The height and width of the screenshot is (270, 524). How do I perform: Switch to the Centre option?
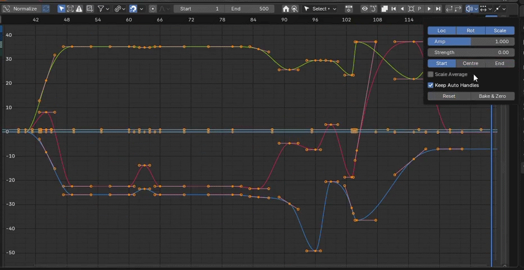(471, 64)
